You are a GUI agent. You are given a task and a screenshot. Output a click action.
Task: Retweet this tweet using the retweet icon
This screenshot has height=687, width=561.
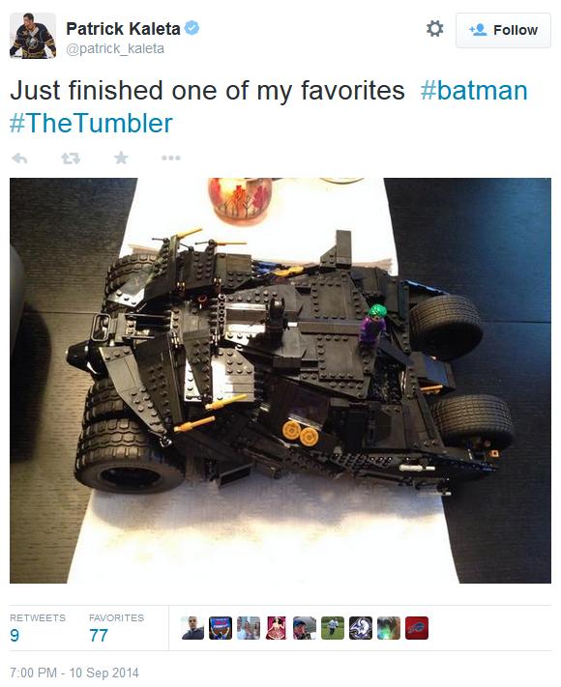[71, 158]
